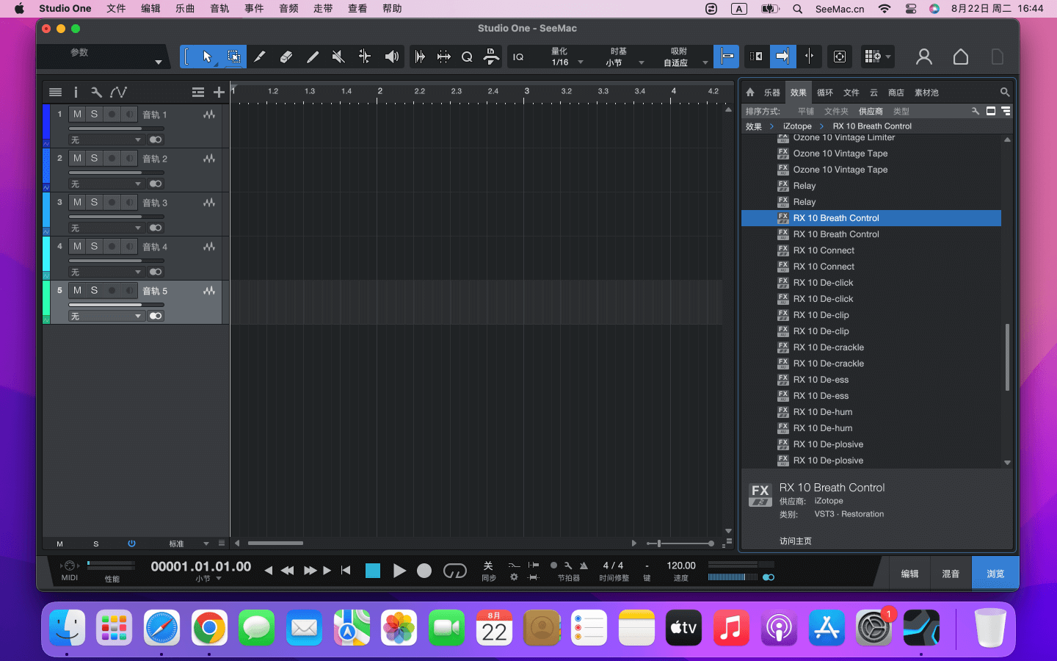Open input dropdown 无 on 音轨 2

coord(106,184)
